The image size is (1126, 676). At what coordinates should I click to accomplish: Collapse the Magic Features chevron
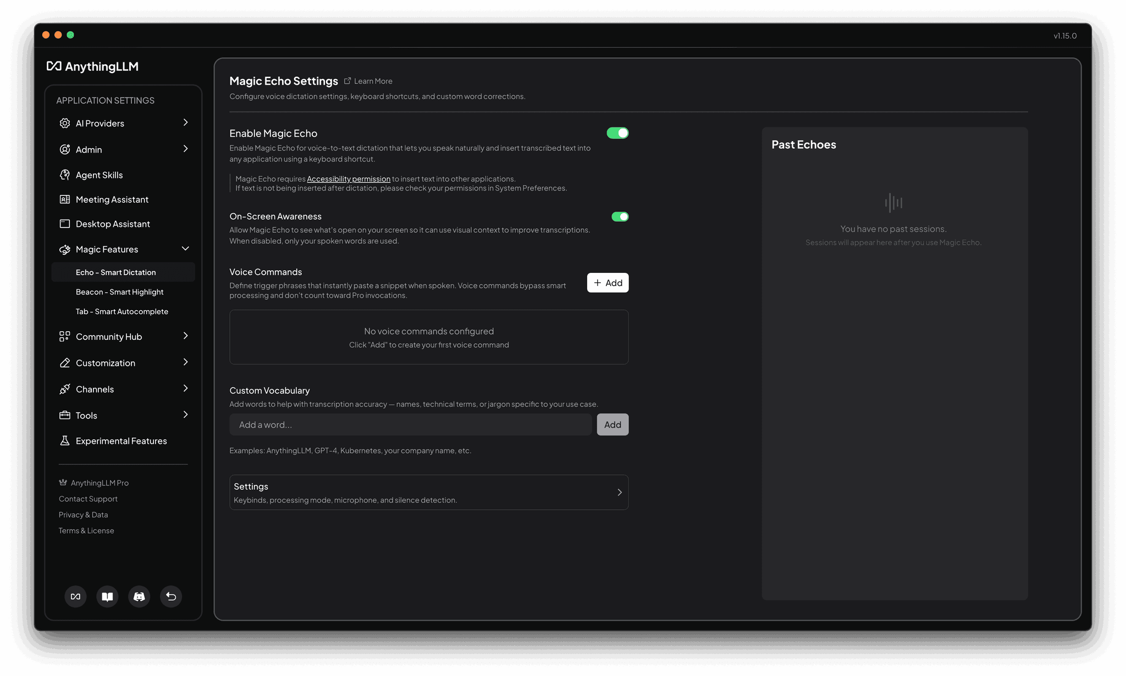tap(185, 249)
